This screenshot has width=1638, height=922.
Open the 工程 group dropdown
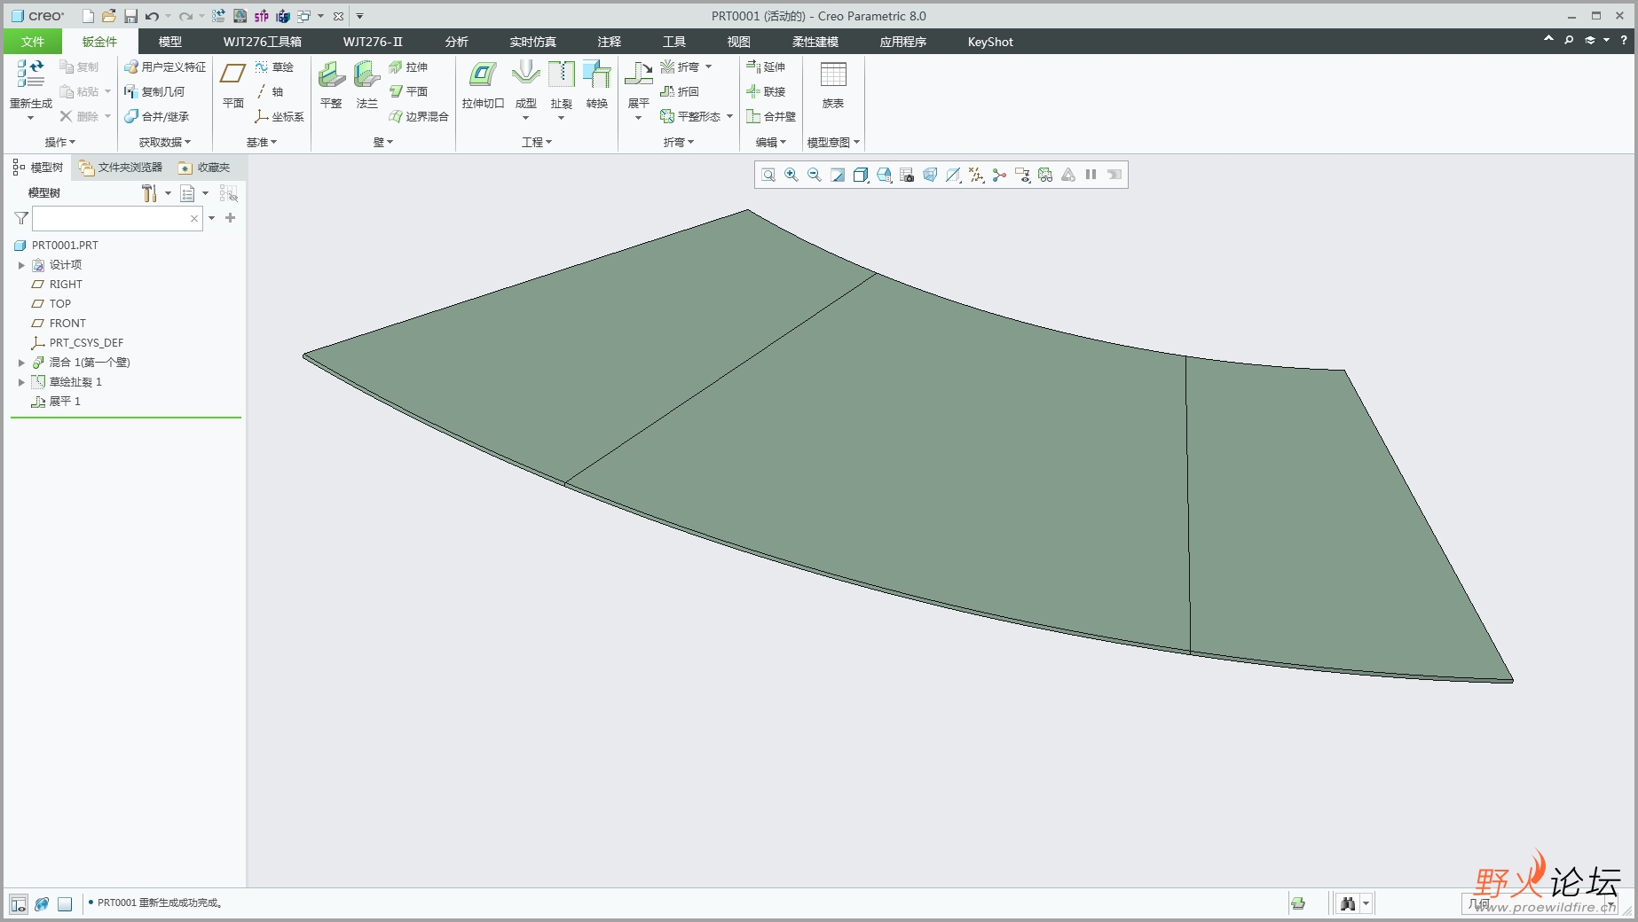tap(537, 142)
